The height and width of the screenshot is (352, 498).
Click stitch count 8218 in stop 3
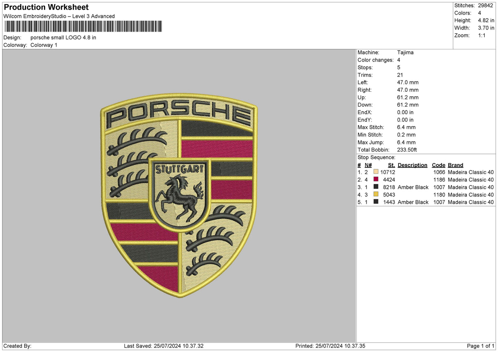pos(389,187)
